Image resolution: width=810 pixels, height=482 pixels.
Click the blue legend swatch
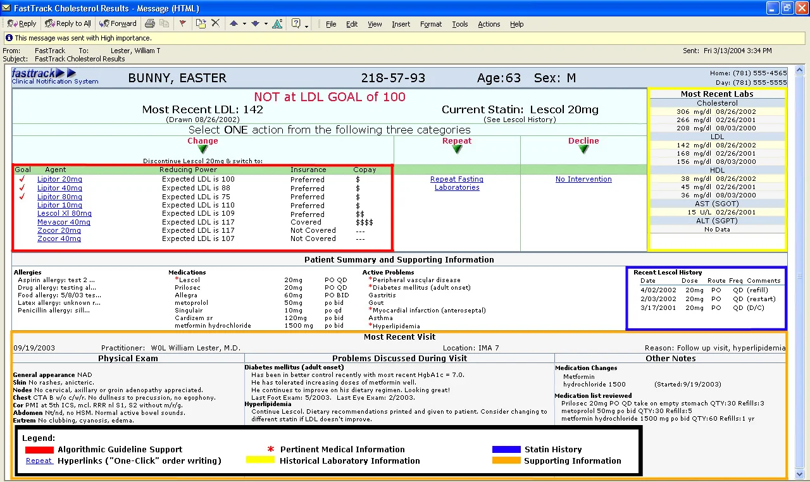pos(506,450)
